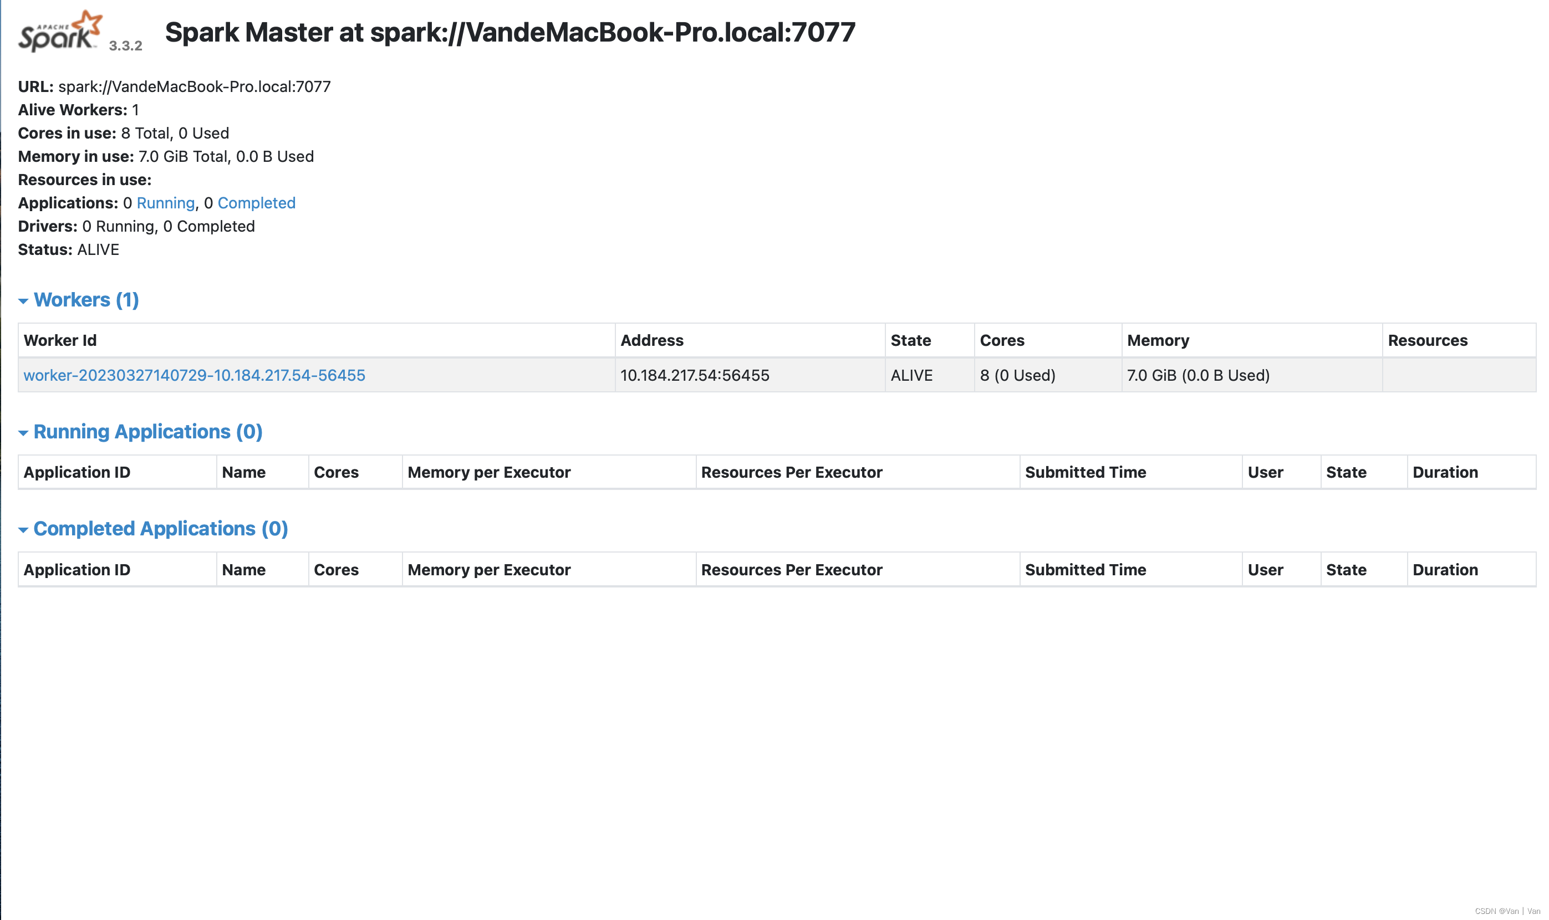
Task: Click the Name header under Running Applications
Action: coord(244,472)
